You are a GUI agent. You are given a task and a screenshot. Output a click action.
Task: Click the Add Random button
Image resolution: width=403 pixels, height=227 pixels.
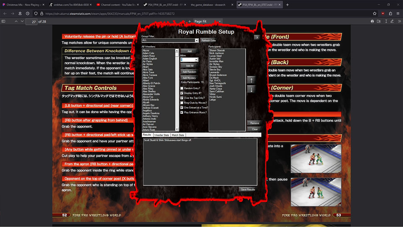(x=189, y=72)
